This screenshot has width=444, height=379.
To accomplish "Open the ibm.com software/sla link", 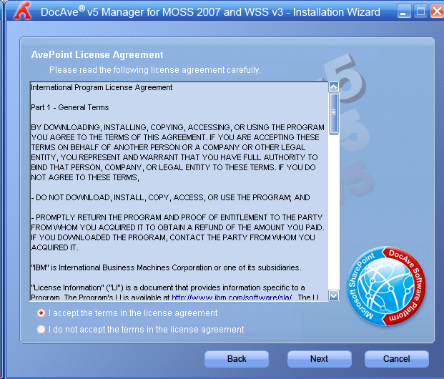I will [232, 297].
